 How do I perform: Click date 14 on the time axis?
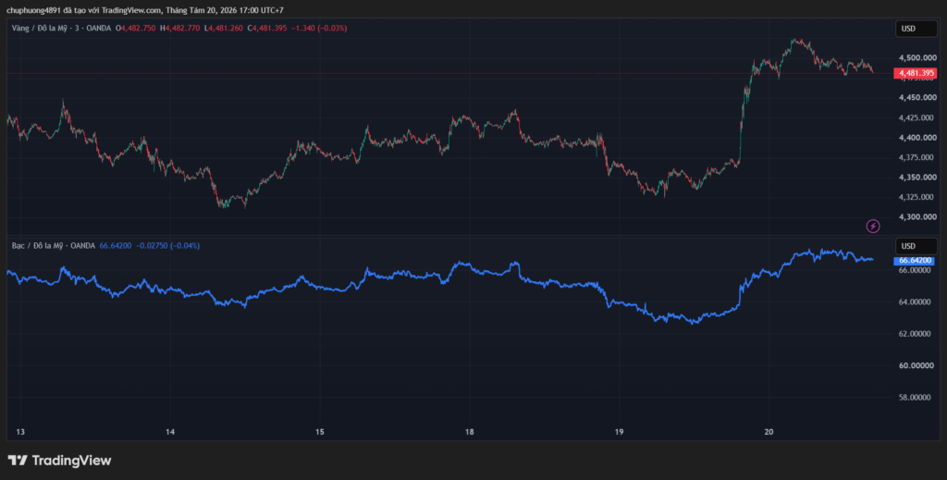(170, 432)
